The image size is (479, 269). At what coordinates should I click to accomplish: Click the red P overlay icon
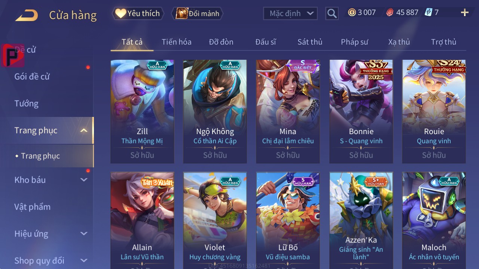tap(12, 55)
